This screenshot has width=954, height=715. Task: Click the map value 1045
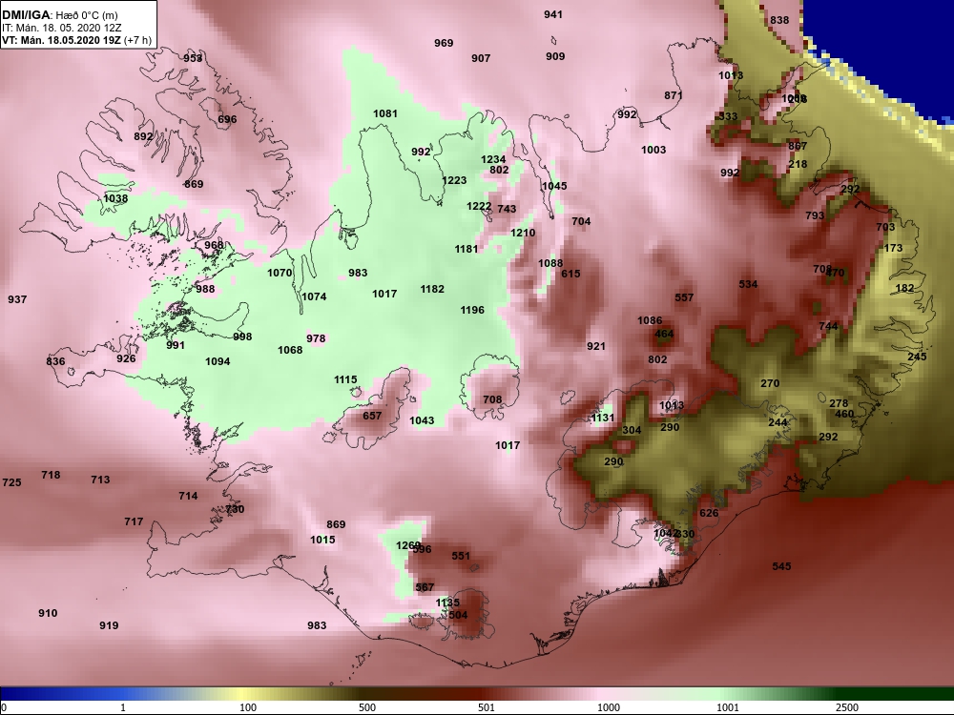click(x=554, y=186)
